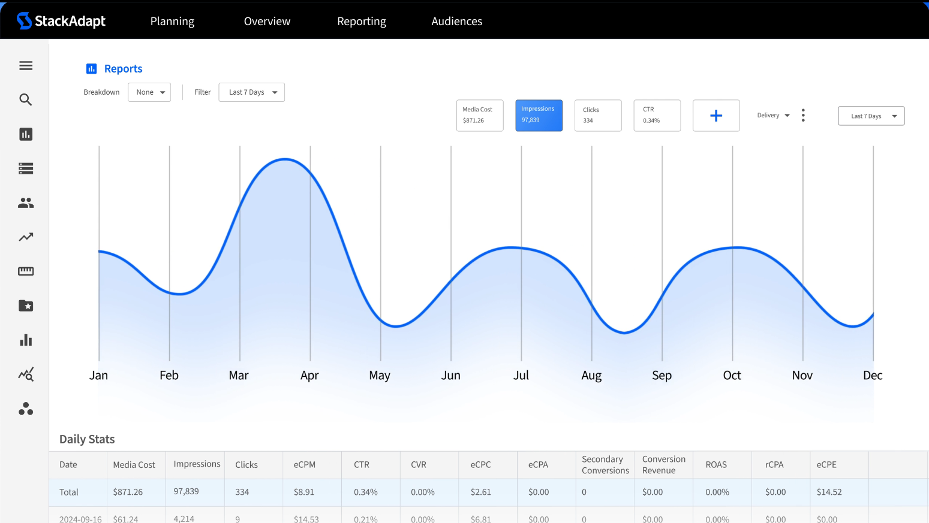Click the blue Reports icon beside heading
This screenshot has height=523, width=929.
(x=91, y=69)
